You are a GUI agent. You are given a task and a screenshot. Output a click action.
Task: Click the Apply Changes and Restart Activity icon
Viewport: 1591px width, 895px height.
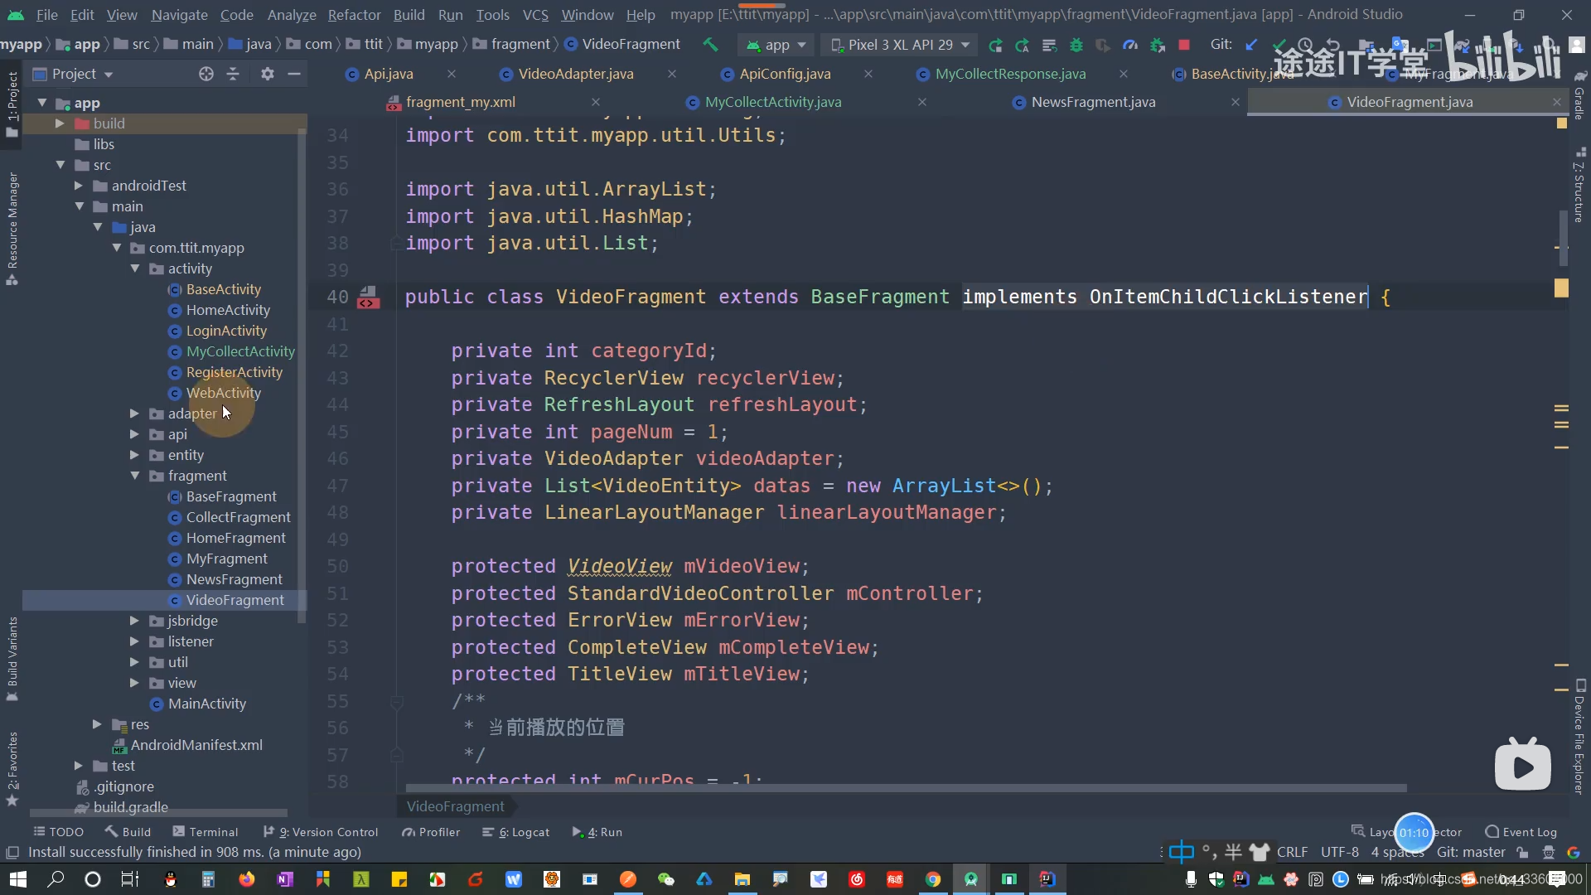tap(1023, 45)
